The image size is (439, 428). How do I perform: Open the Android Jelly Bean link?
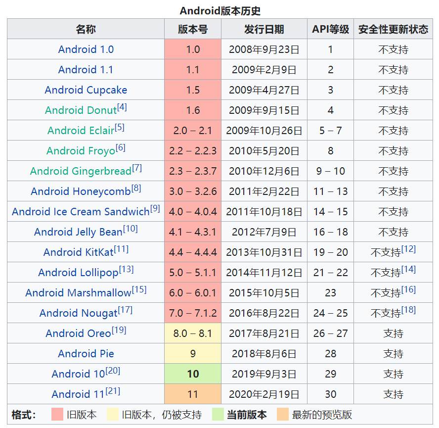pos(79,232)
